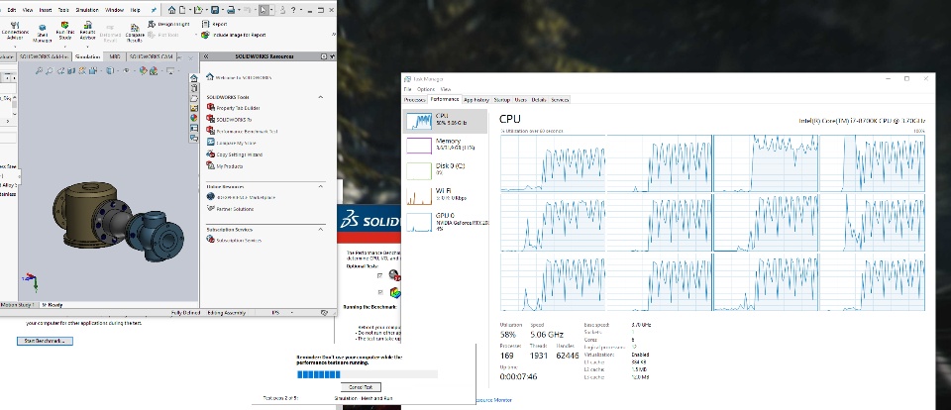Open Task Manager App history tab
This screenshot has width=951, height=410.
coord(476,99)
